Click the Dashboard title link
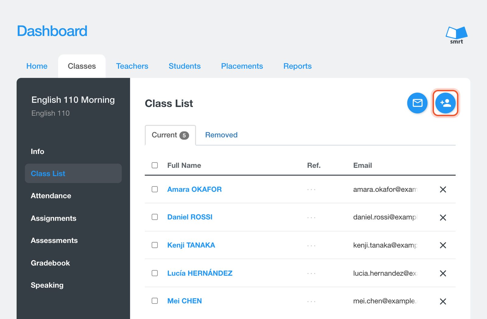This screenshot has height=319, width=487. coord(52,31)
